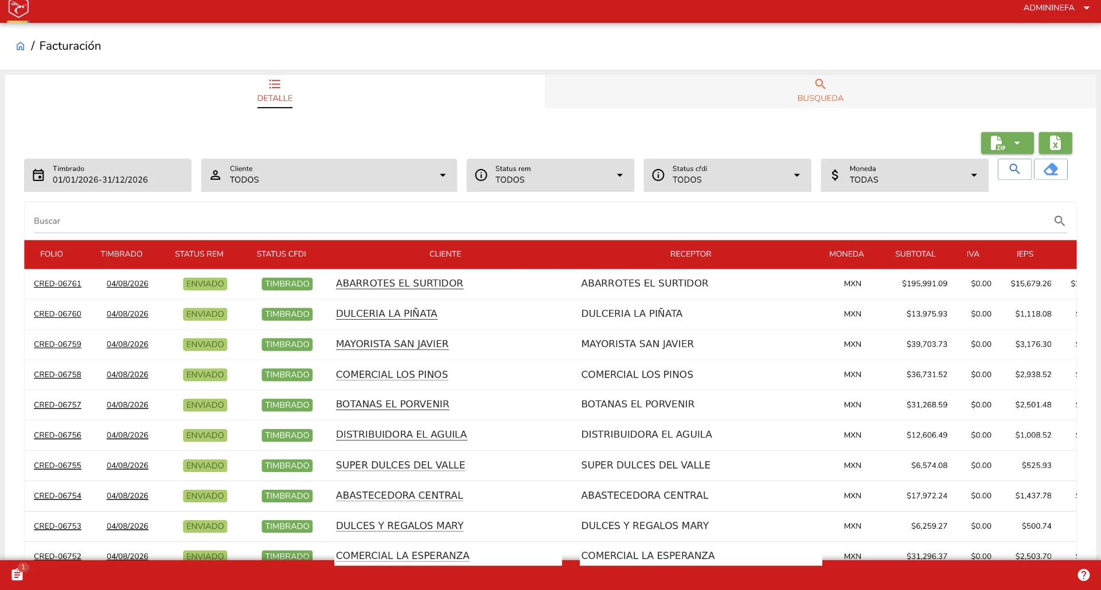Open the Timbrado date range field
The width and height of the screenshot is (1101, 590).
(108, 175)
